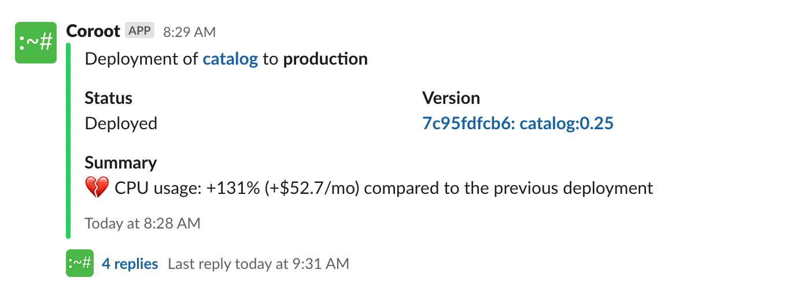Viewport: 790px width, 292px height.
Task: Open version link 7c95fdfcb6: catalog:0.25
Action: click(x=518, y=123)
